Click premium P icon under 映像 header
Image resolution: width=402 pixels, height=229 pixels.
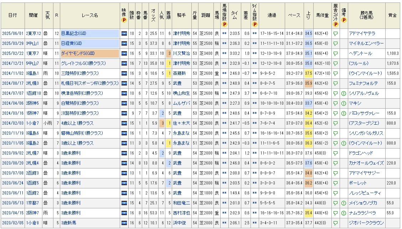click(124, 20)
